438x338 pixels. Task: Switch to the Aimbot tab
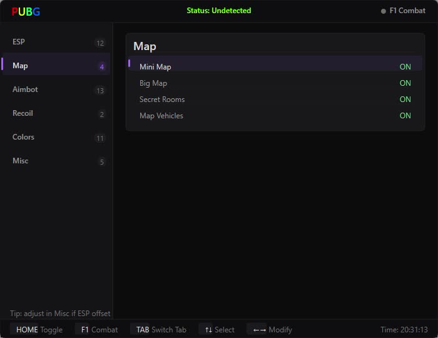pos(56,90)
